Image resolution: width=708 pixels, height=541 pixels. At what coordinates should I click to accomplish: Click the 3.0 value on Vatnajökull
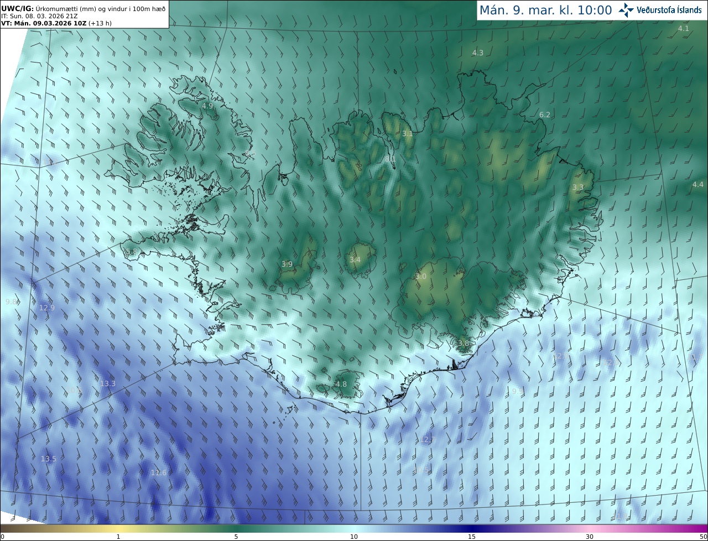click(421, 276)
